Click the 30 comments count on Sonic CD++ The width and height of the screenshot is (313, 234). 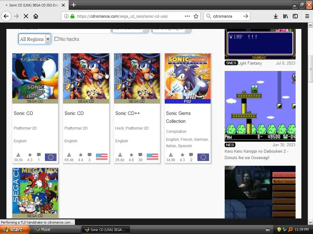click(140, 160)
